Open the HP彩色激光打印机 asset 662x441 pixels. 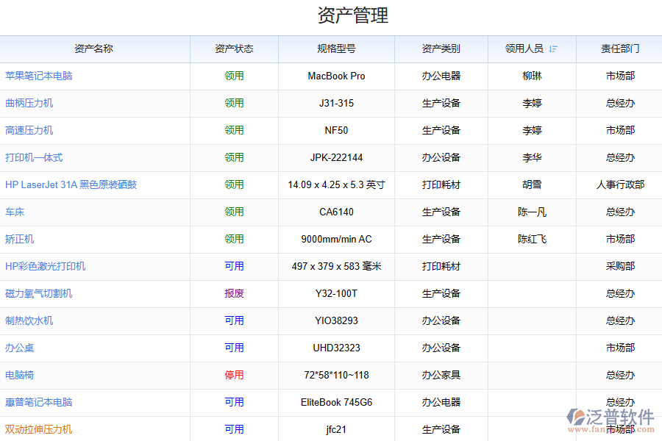(46, 266)
